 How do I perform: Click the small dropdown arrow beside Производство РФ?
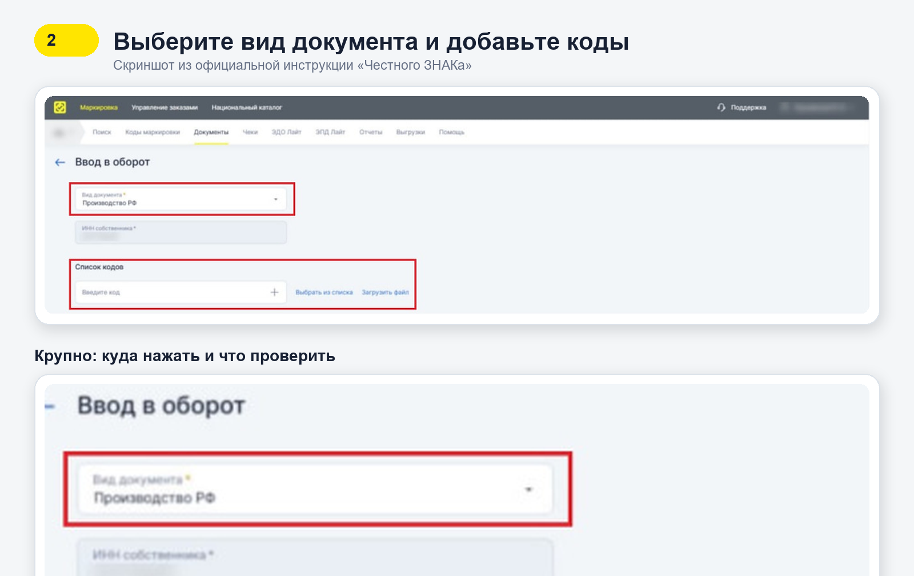[x=275, y=199]
